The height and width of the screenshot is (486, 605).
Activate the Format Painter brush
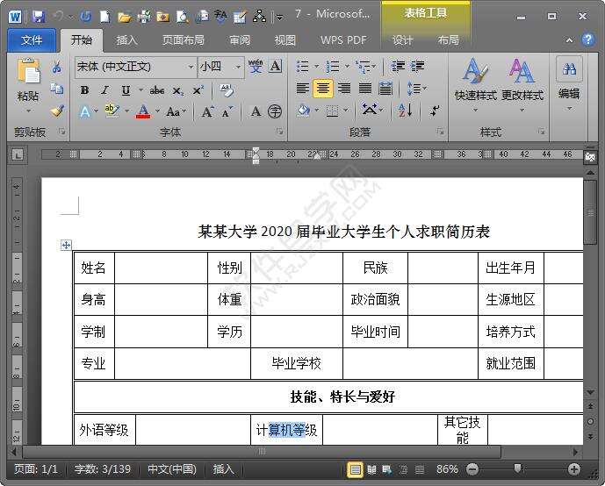57,111
